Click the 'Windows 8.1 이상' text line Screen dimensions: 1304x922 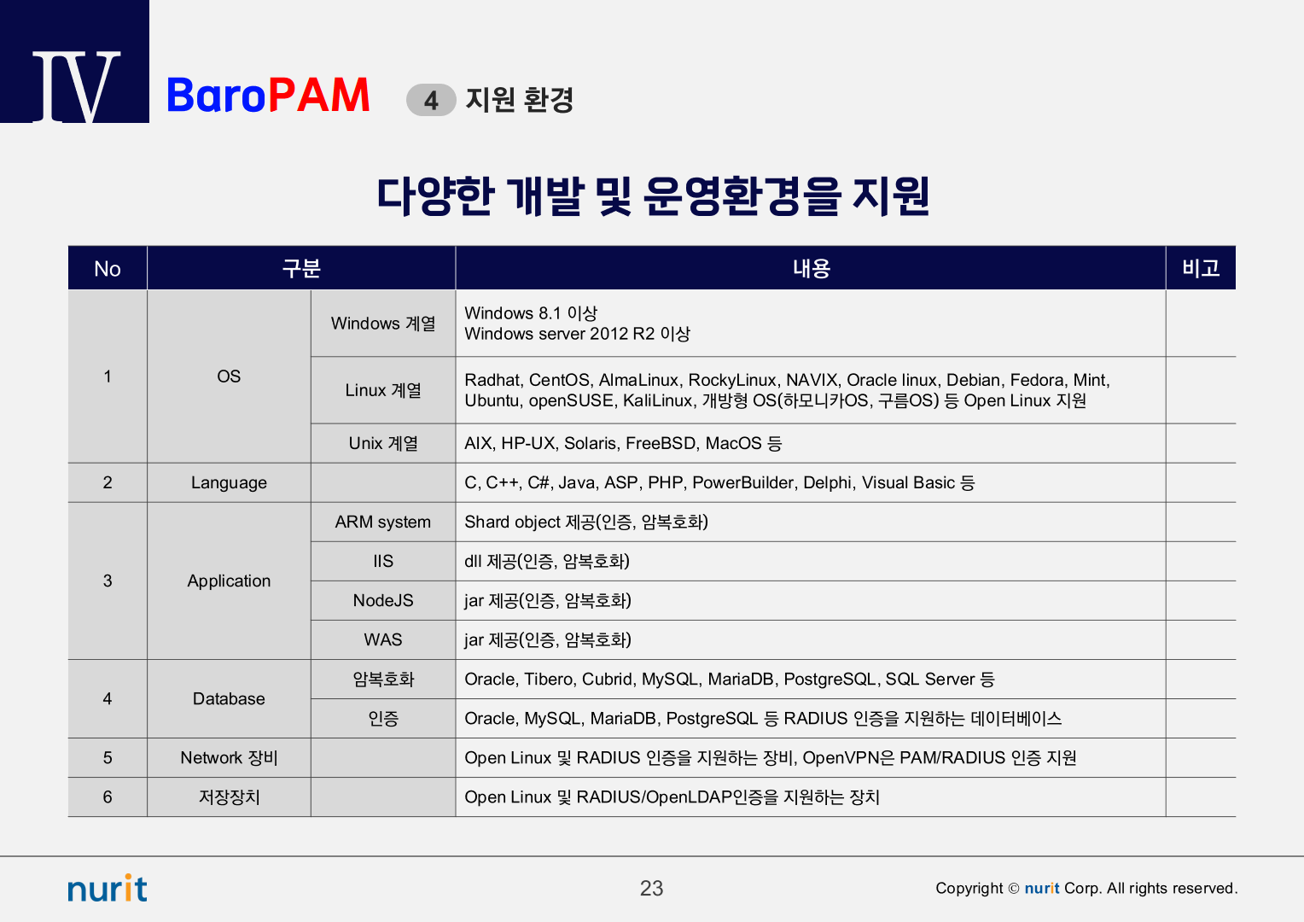(531, 313)
